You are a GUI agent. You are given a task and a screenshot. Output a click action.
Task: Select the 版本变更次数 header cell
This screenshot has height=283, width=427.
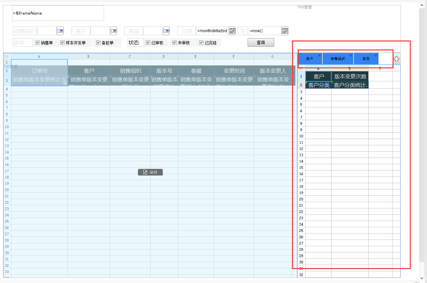[x=350, y=76]
